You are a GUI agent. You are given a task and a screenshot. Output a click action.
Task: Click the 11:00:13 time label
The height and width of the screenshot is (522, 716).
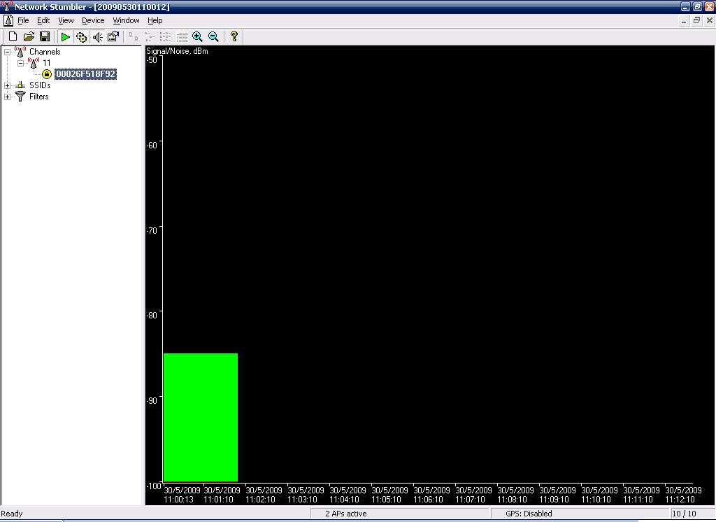pos(178,500)
